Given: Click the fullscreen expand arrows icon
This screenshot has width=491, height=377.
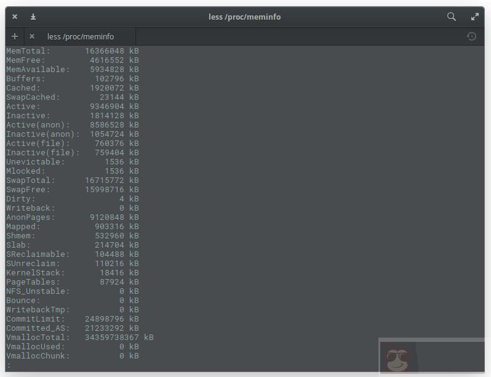Looking at the screenshot, I should [475, 17].
